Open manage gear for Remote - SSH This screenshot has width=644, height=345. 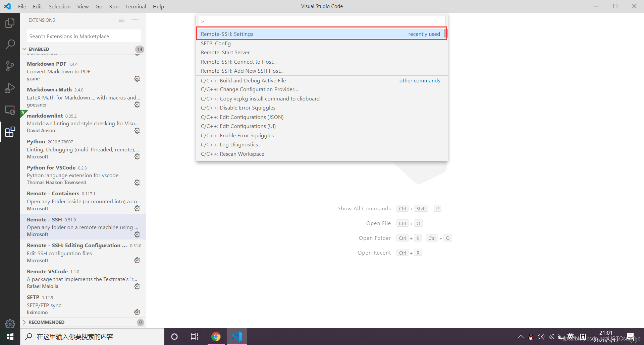(x=137, y=234)
